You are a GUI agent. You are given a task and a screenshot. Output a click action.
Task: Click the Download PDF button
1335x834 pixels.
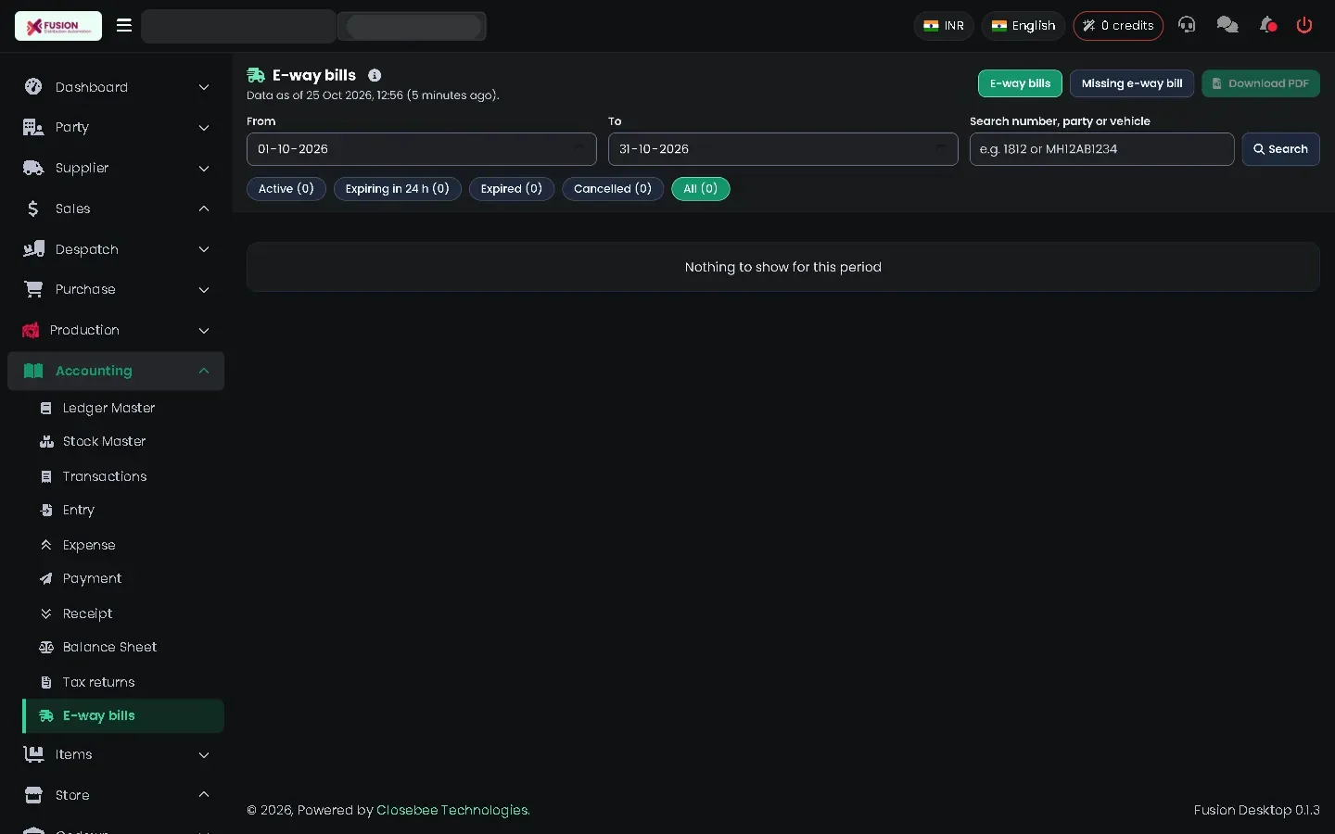pyautogui.click(x=1261, y=83)
